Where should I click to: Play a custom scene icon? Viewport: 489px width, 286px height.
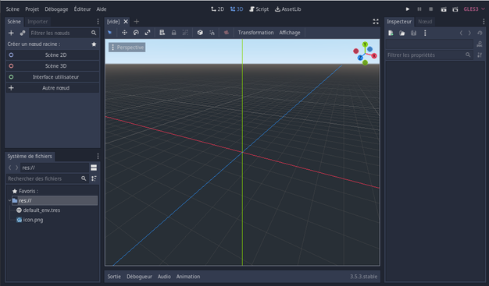click(x=455, y=9)
